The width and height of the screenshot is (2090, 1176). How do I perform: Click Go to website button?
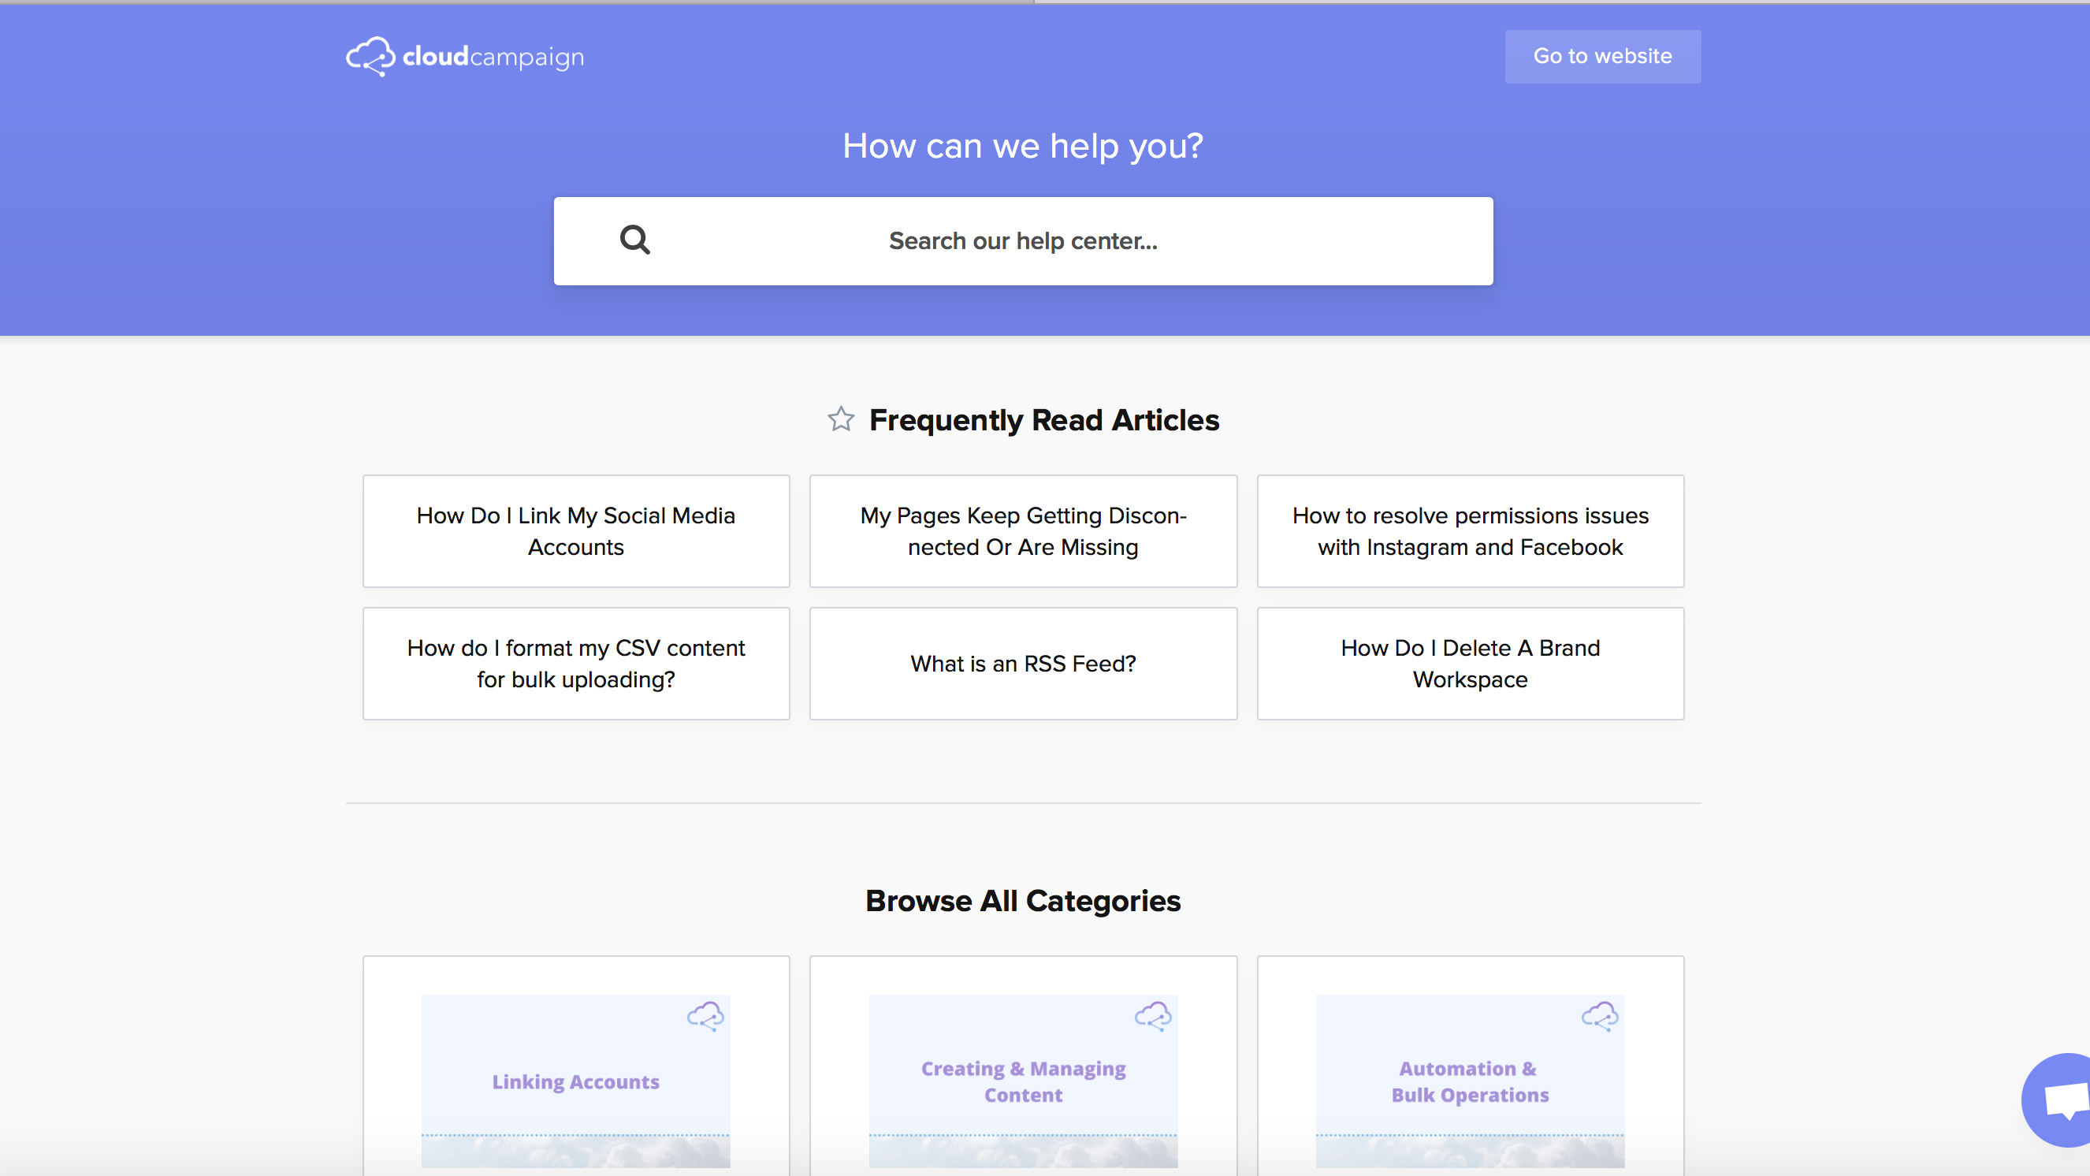[1602, 56]
